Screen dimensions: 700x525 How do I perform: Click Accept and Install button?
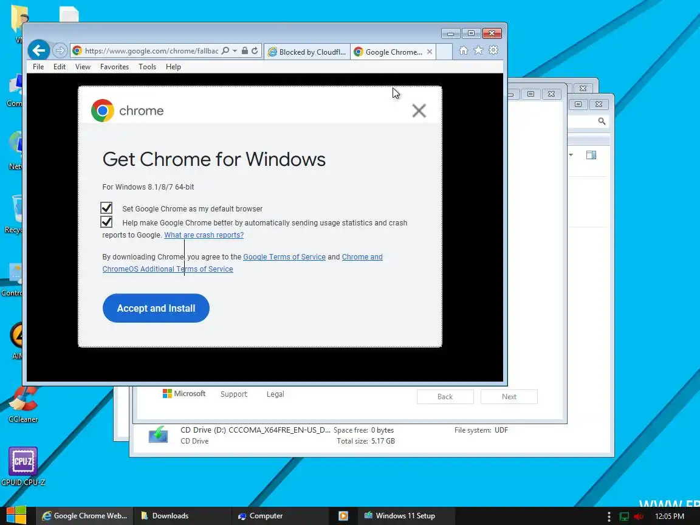pyautogui.click(x=156, y=308)
